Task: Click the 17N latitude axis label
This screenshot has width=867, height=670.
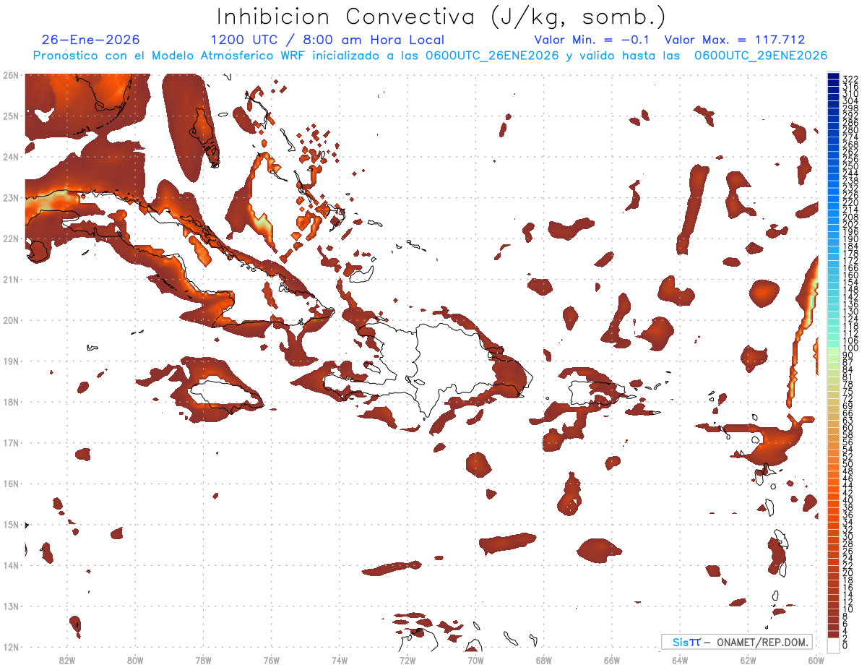Action: click(x=10, y=442)
